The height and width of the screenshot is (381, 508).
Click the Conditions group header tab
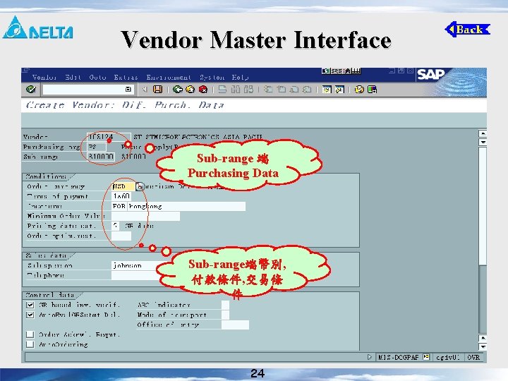point(46,176)
